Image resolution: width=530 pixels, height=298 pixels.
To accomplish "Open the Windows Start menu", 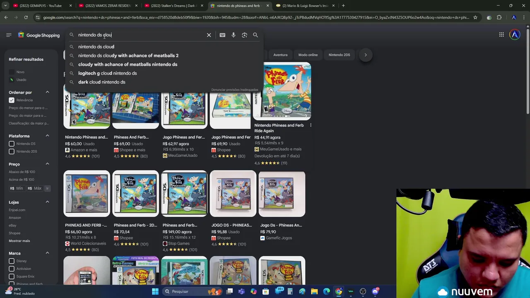I will coord(155,291).
